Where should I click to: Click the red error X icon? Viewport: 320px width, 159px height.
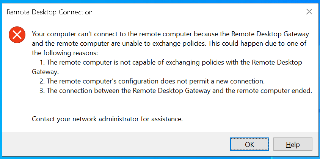[17, 36]
